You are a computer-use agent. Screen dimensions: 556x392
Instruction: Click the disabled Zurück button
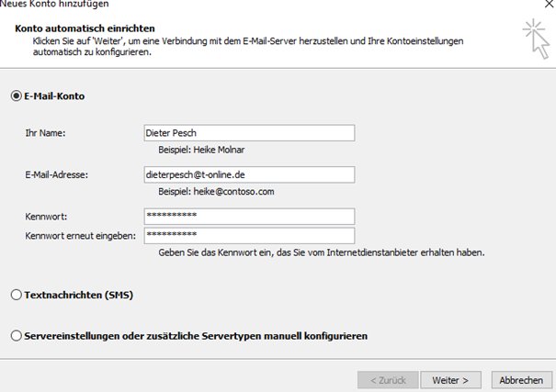click(x=388, y=380)
